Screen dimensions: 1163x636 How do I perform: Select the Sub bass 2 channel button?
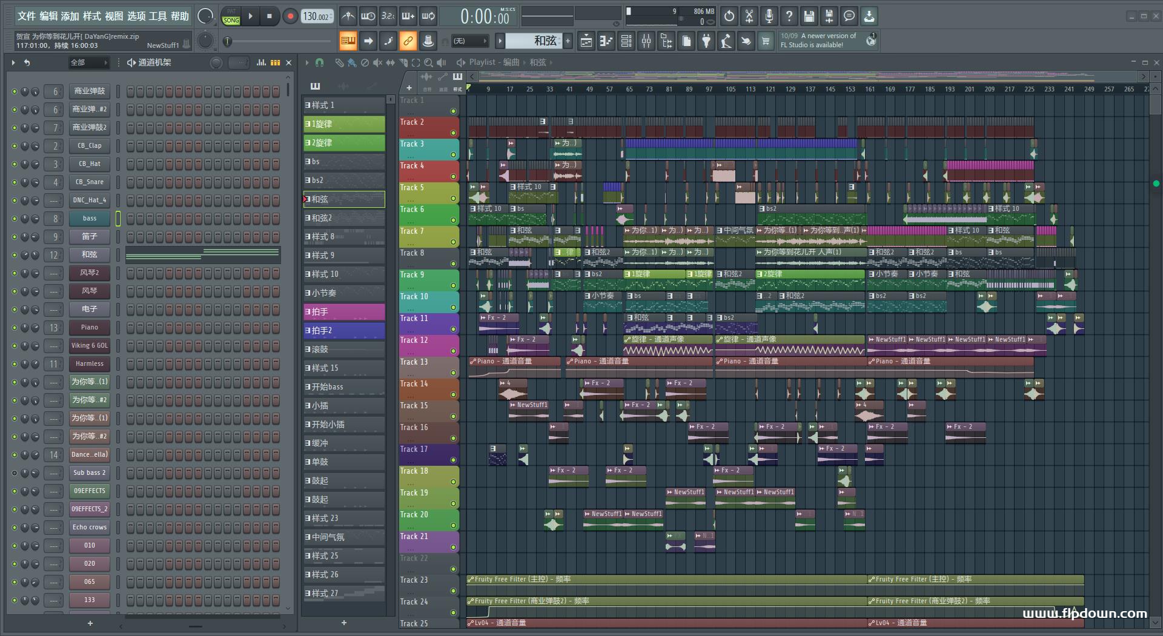[90, 472]
